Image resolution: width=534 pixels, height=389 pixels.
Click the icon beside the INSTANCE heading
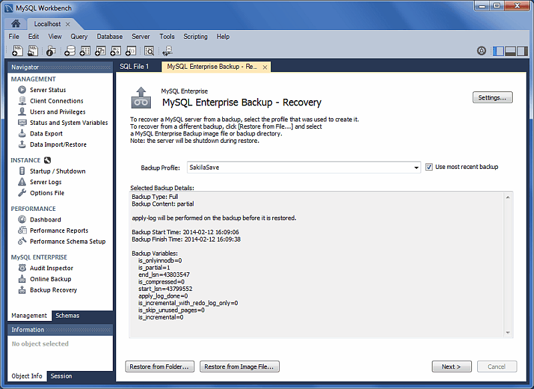(47, 160)
